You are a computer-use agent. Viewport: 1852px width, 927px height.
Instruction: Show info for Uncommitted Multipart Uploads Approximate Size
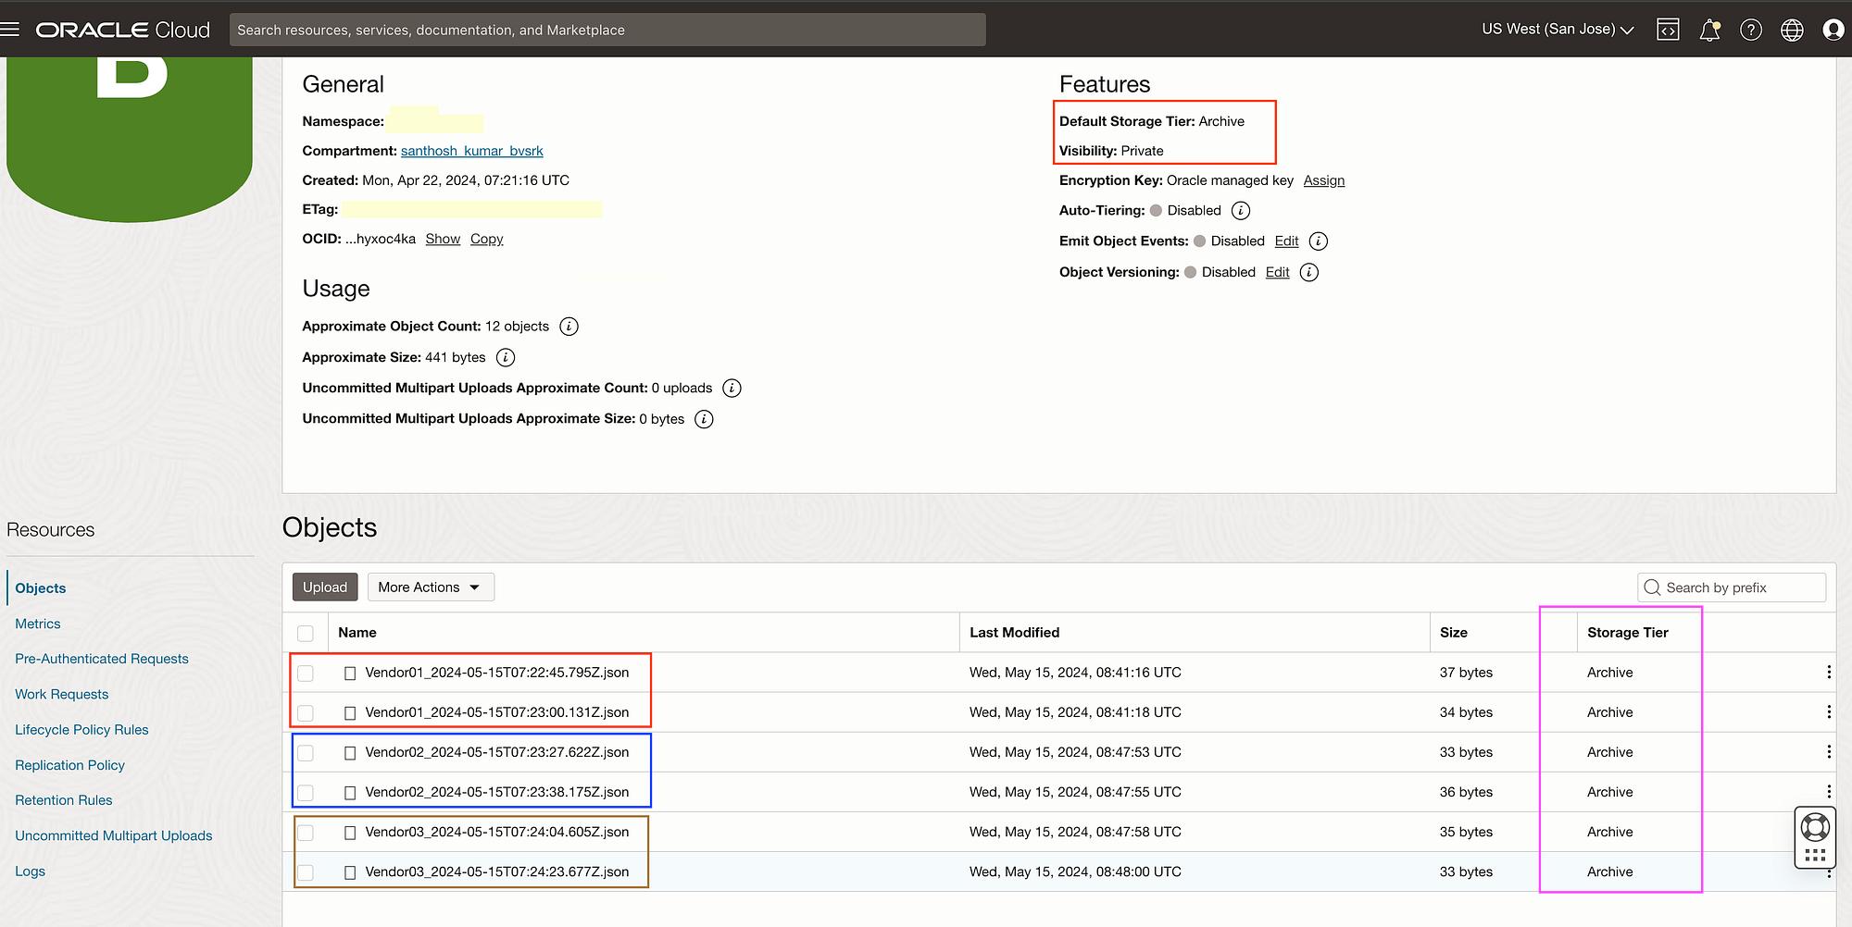click(704, 419)
